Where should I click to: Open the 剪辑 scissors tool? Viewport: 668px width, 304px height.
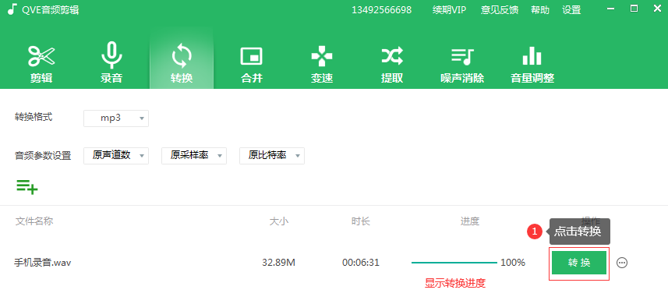pos(41,64)
